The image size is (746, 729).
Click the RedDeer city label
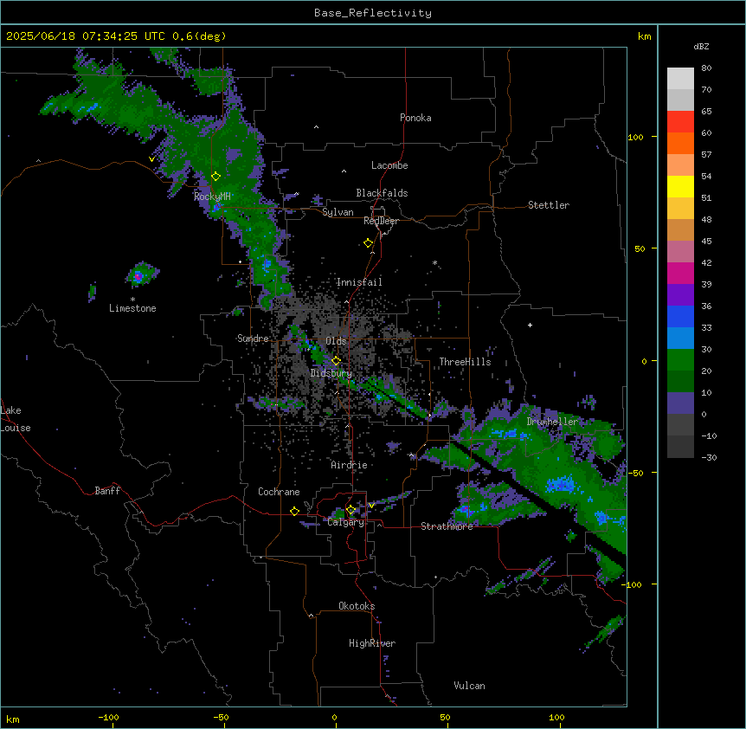[x=381, y=221]
